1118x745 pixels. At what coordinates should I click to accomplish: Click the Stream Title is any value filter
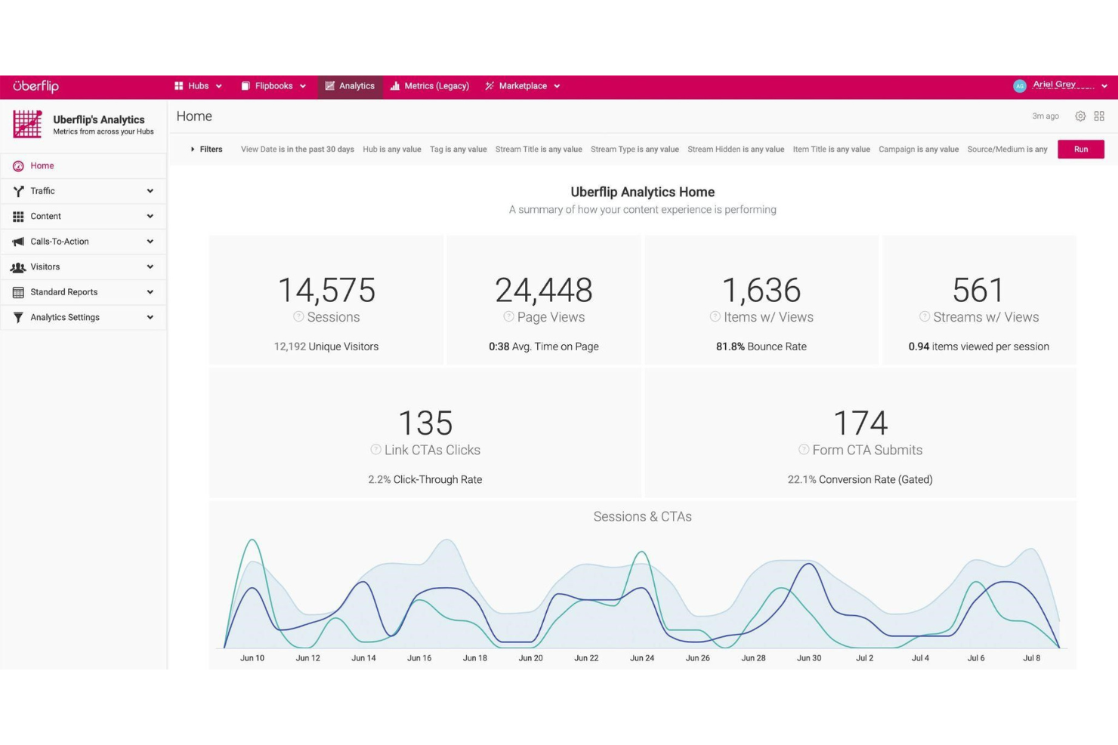tap(539, 149)
